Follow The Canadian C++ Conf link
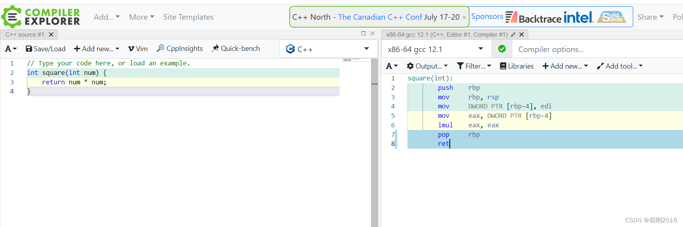Image resolution: width=683 pixels, height=227 pixels. point(380,17)
